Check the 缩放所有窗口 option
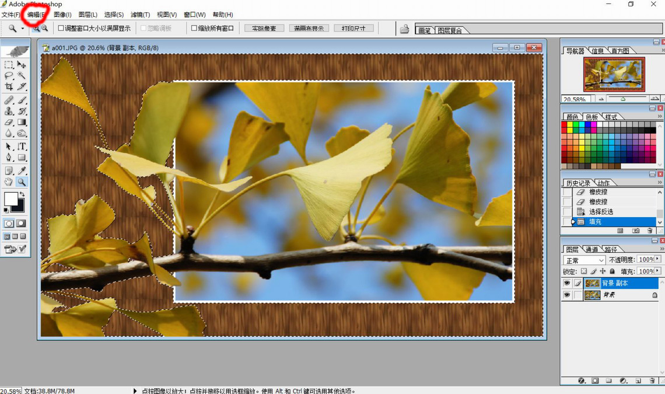Screen dimensions: 665x394 point(194,28)
